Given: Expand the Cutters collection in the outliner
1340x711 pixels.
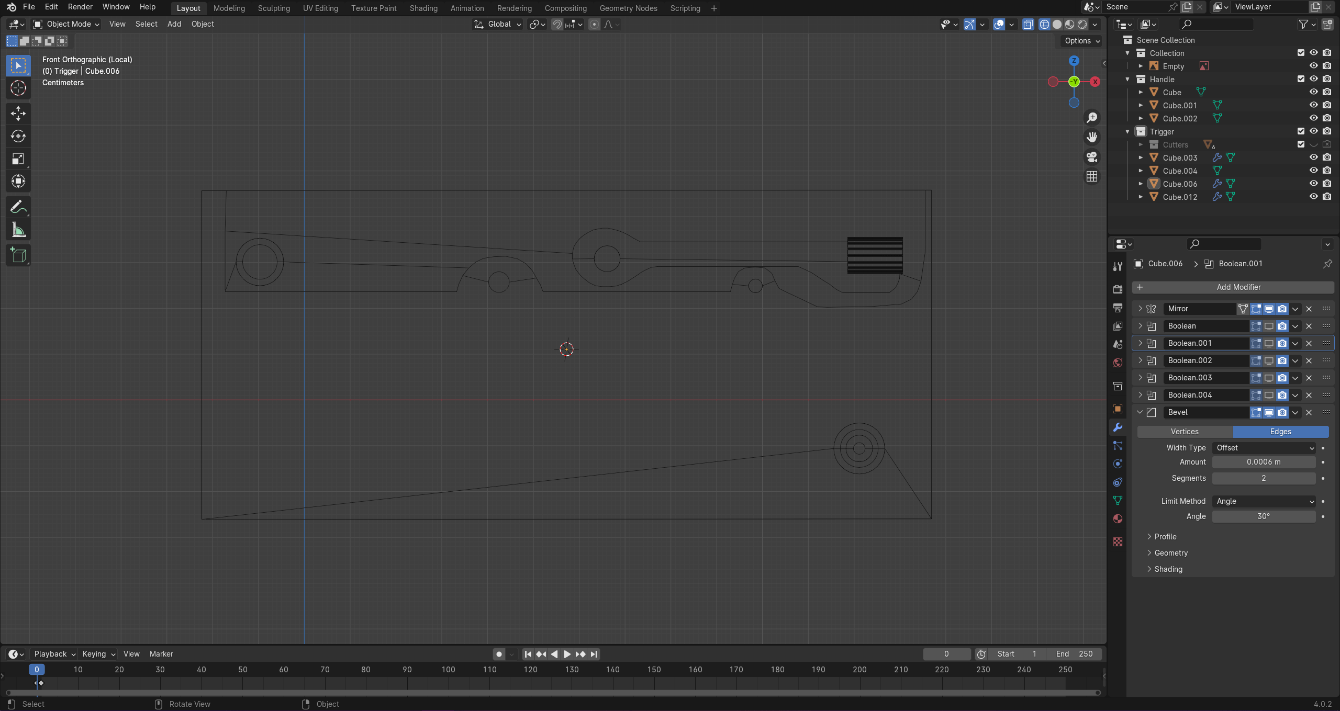Looking at the screenshot, I should click(1141, 144).
